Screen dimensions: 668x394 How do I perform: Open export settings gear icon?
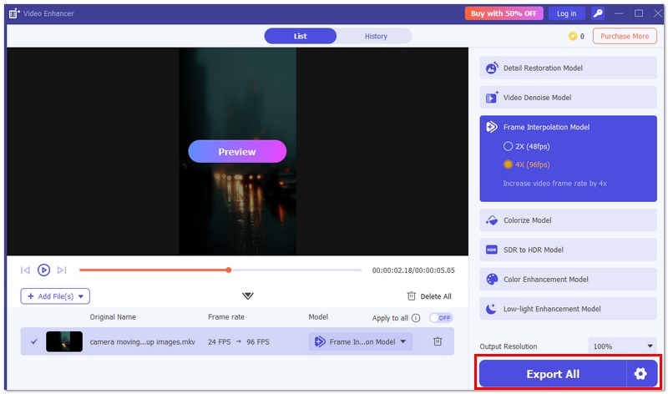tap(640, 374)
